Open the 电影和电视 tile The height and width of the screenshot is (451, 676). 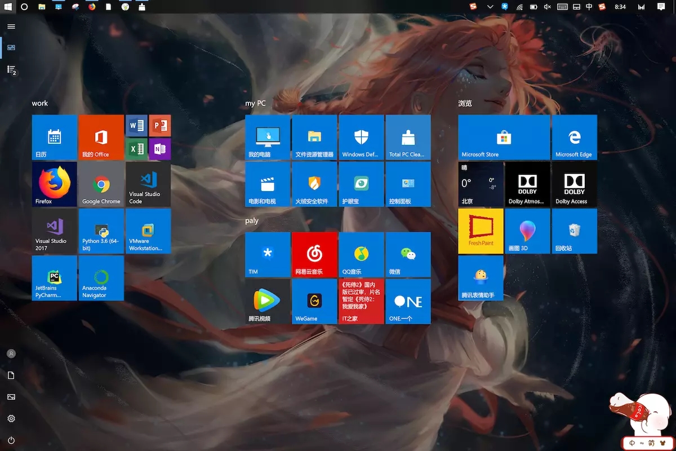(268, 184)
